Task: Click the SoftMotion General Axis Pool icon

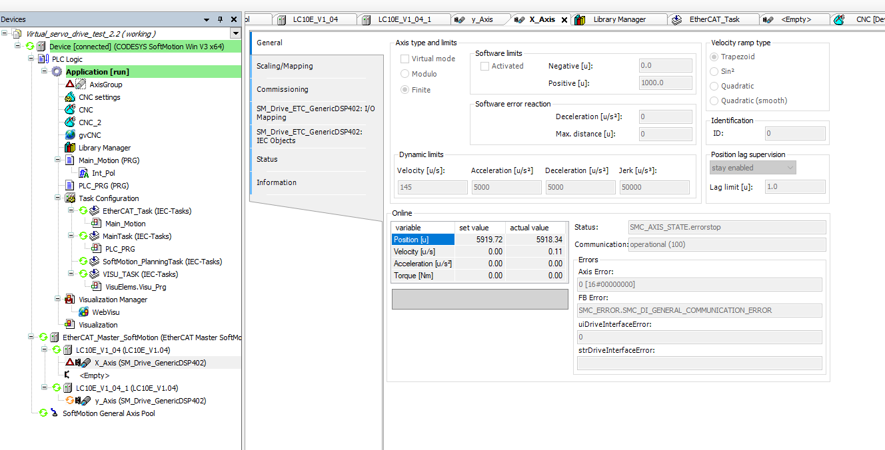Action: click(x=54, y=413)
